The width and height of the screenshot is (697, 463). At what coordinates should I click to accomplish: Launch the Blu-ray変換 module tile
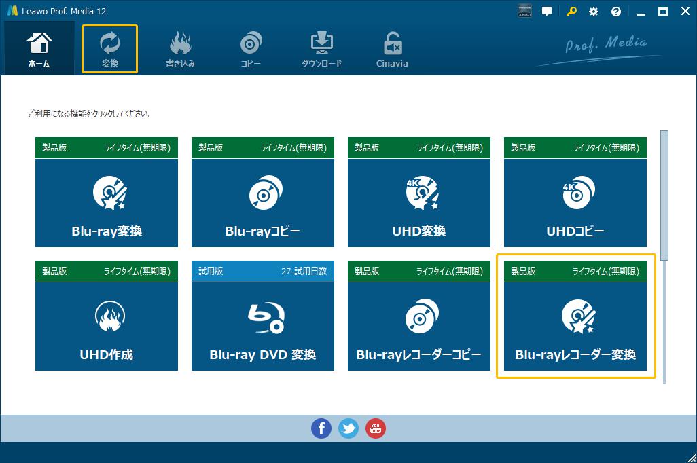point(107,202)
